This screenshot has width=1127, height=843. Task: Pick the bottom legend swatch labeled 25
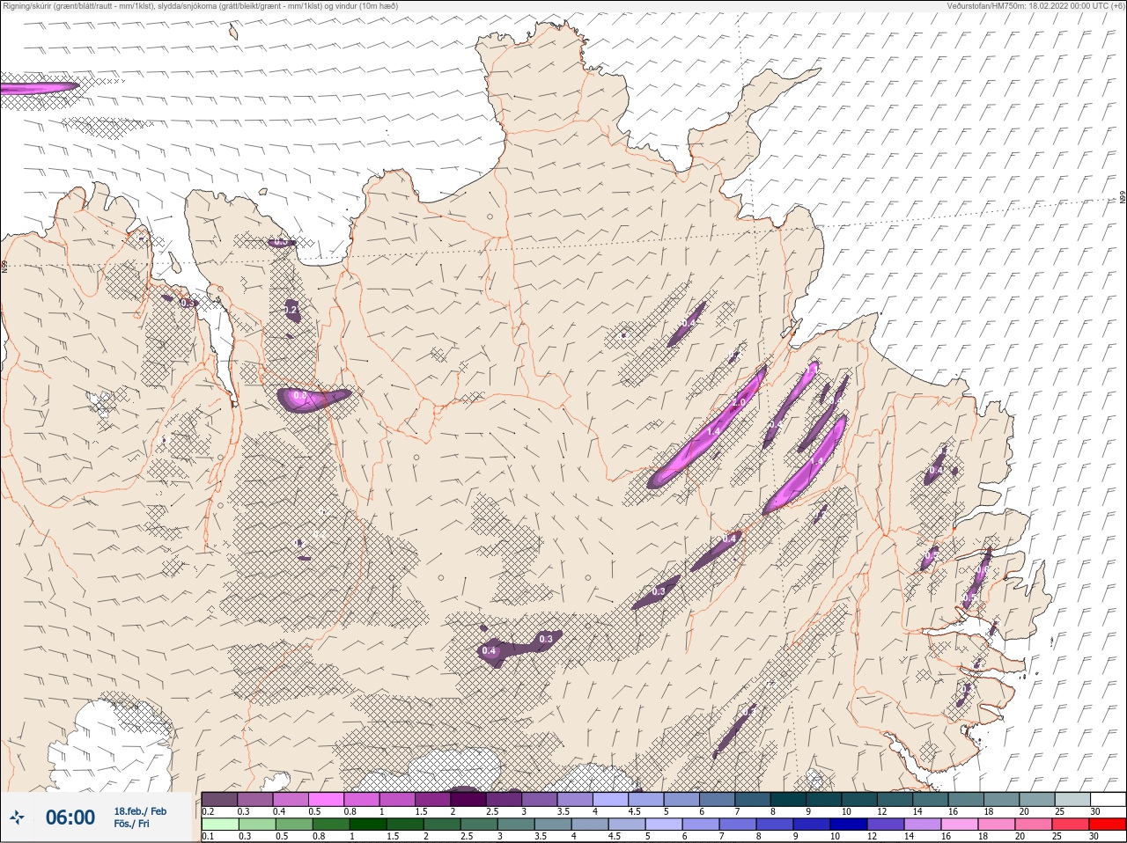tap(1072, 825)
